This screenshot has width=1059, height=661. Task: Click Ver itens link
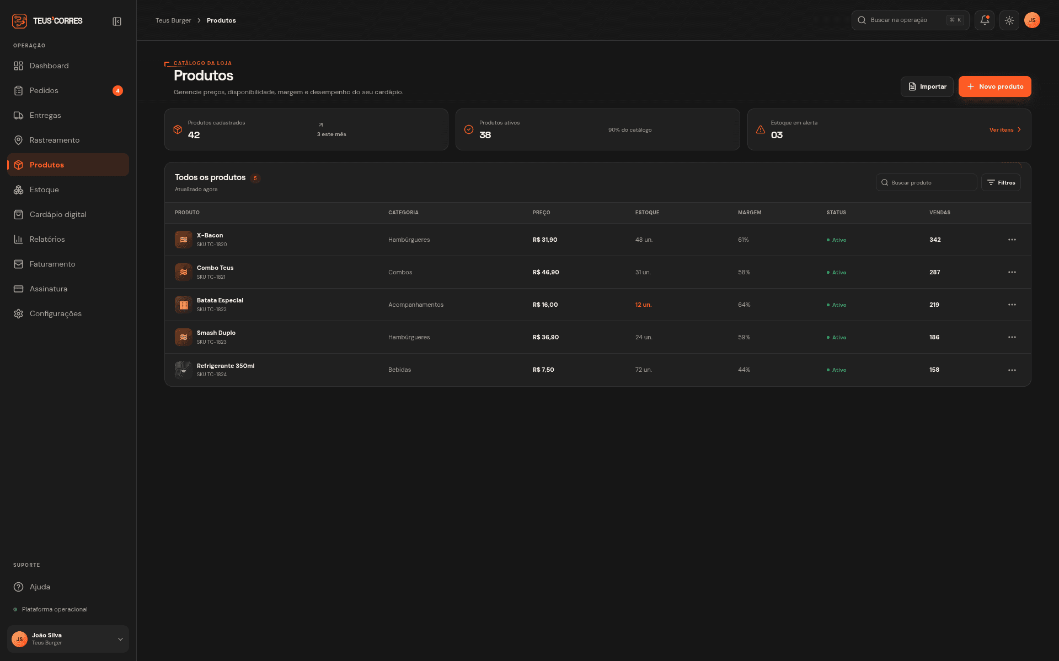(1005, 130)
